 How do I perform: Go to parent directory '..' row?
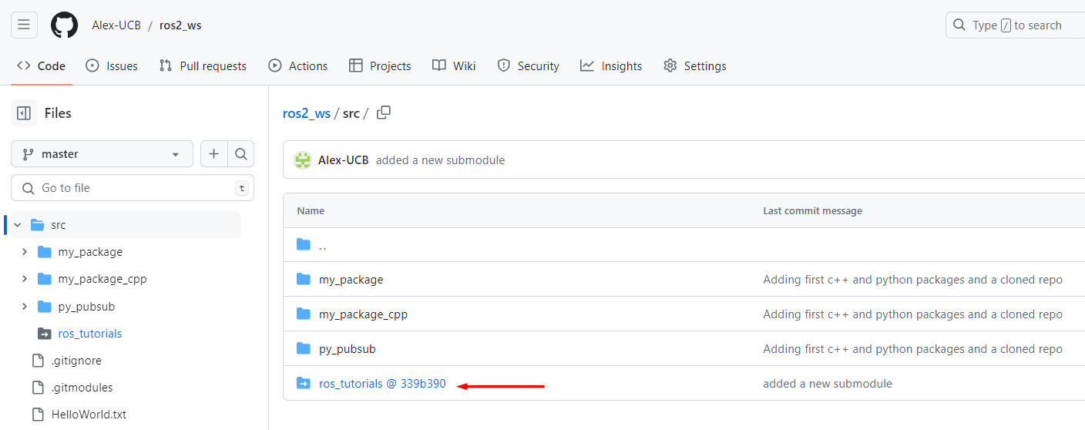[323, 245]
